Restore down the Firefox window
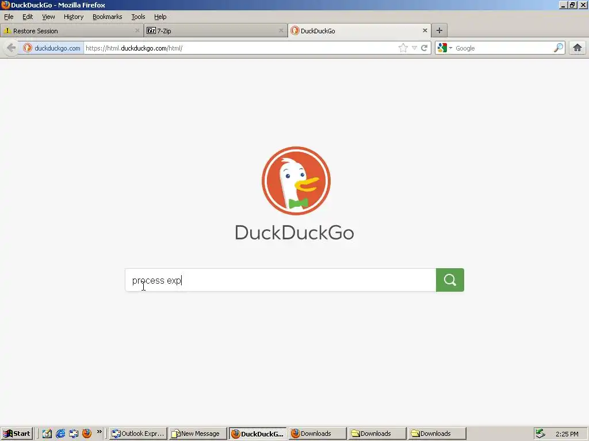The image size is (589, 441). pos(572,5)
